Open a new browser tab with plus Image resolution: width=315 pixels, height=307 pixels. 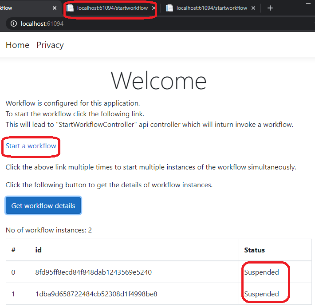coord(270,8)
